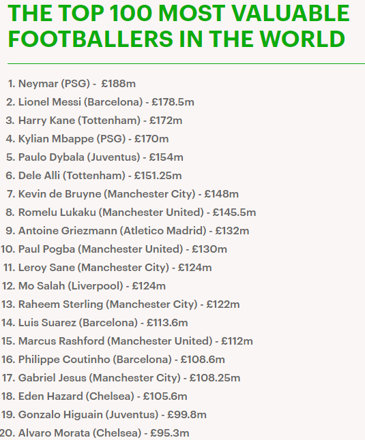Click the Philippe Coutinho (Barcelona) list item
Screen dimensions: 365x440
(113, 360)
